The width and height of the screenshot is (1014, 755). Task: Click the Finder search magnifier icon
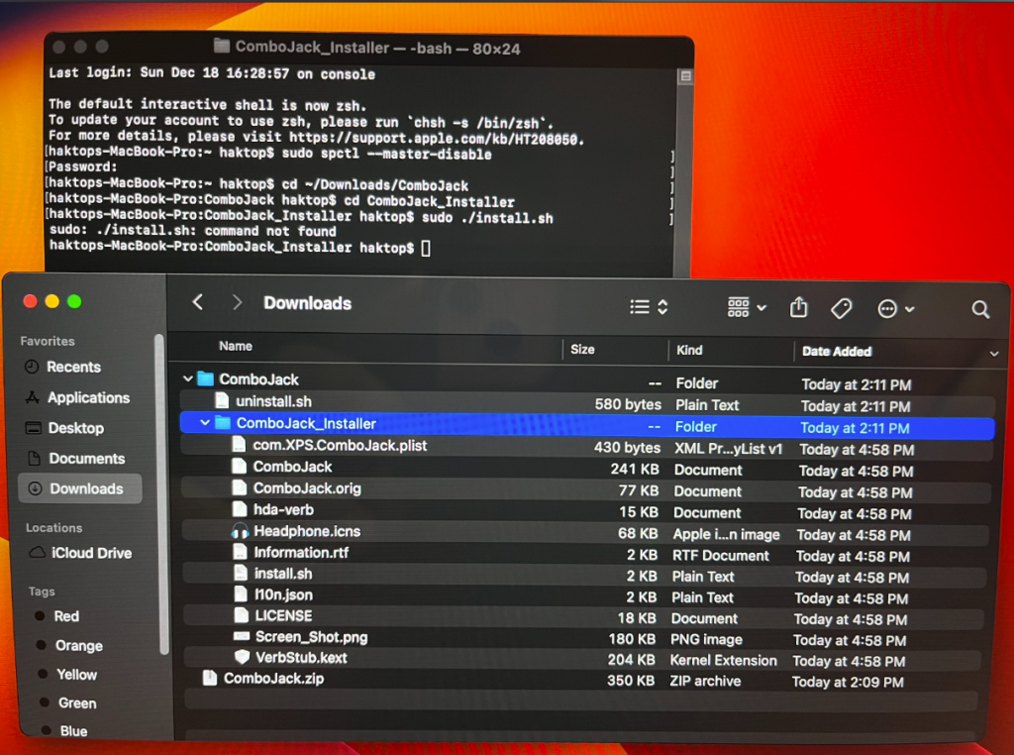tap(980, 310)
